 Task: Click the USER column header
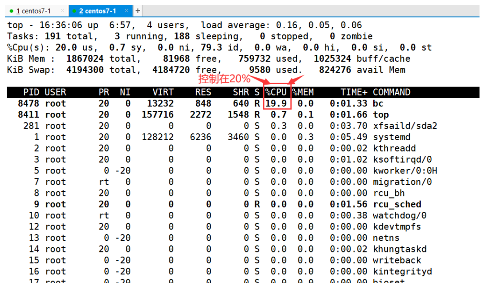tap(56, 92)
